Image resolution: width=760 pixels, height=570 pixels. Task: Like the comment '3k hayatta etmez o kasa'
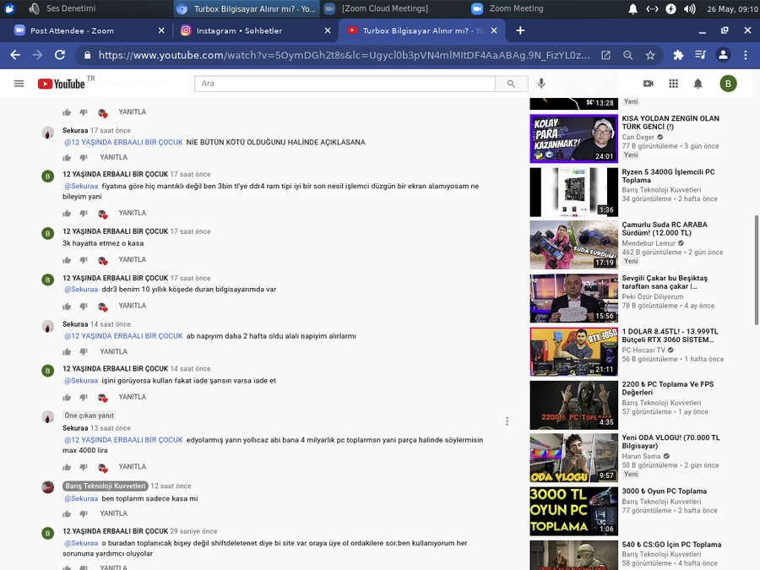point(67,260)
